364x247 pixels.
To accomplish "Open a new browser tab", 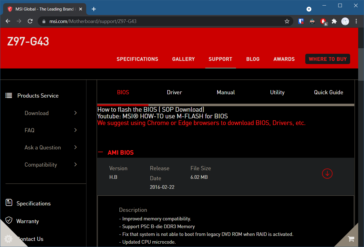I will pos(94,9).
